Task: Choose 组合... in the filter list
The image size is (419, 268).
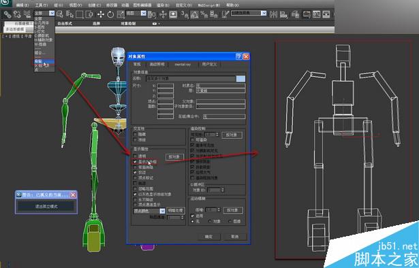Action: (44, 53)
